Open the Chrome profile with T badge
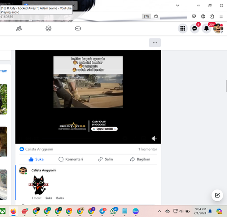Image resolution: width=227 pixels, height=217 pixels. (x=91, y=211)
